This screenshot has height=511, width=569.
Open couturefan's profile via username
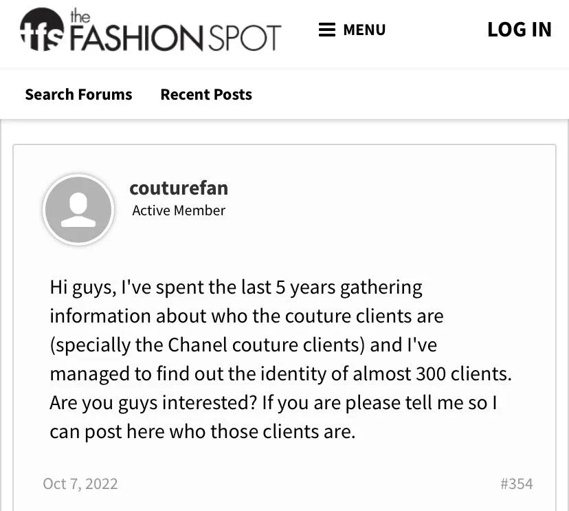click(x=179, y=188)
